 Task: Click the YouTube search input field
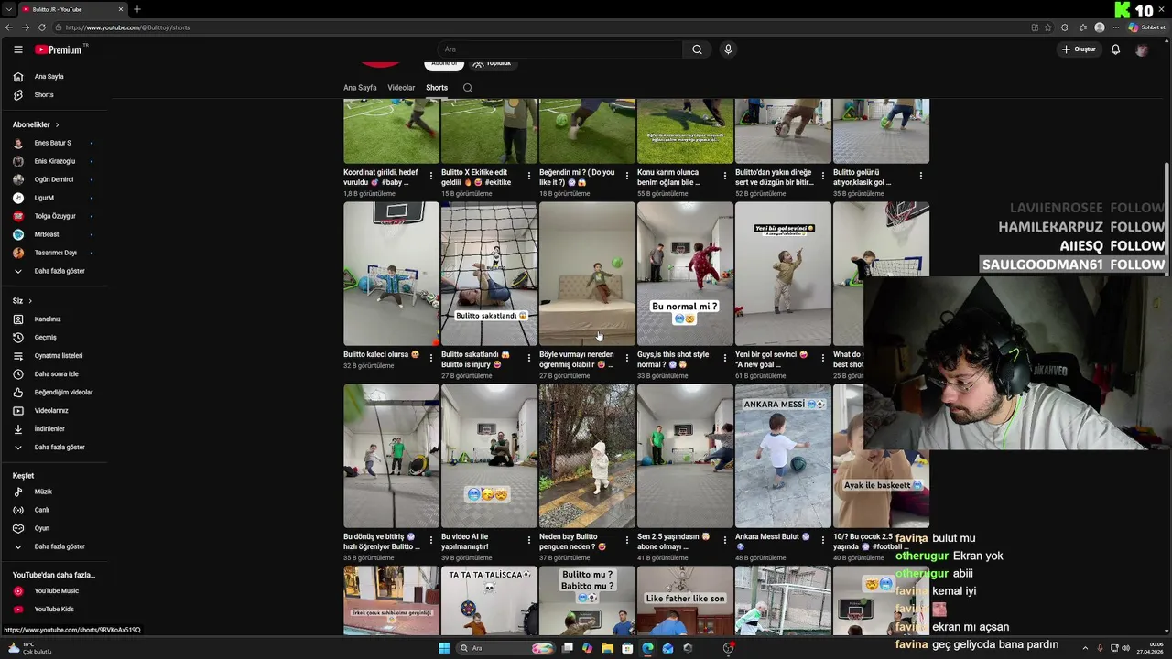(x=559, y=49)
